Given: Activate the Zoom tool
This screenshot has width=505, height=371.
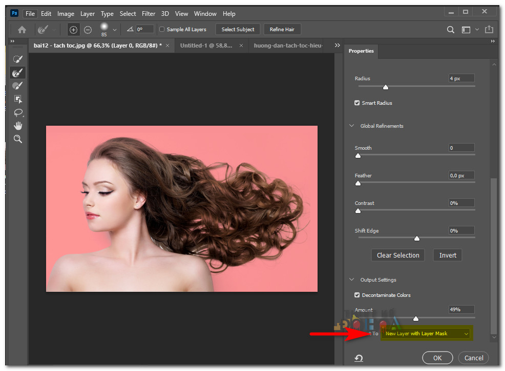Looking at the screenshot, I should tap(17, 138).
